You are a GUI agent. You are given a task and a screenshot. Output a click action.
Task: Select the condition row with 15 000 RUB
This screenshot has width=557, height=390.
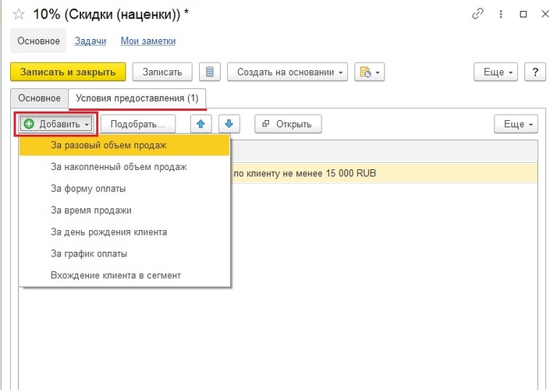tap(382, 173)
